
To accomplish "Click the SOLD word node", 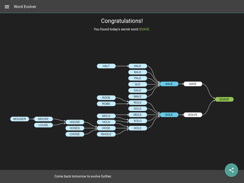I will tap(137, 121).
